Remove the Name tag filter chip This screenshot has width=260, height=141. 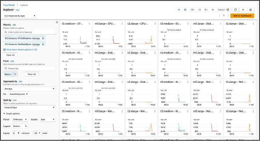15,74
